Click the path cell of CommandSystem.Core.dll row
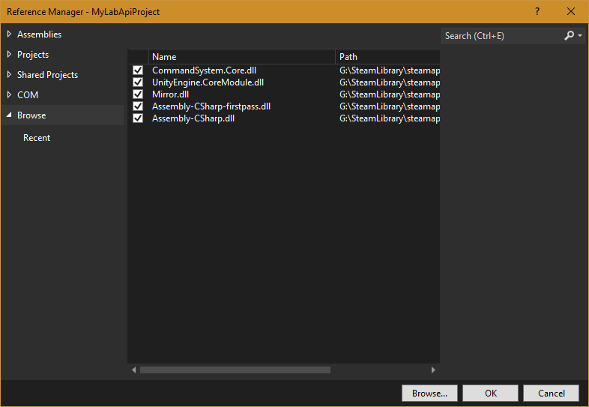The width and height of the screenshot is (589, 407). click(390, 70)
